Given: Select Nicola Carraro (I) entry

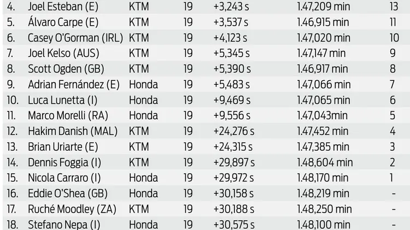Looking at the screenshot, I should [x=65, y=178].
